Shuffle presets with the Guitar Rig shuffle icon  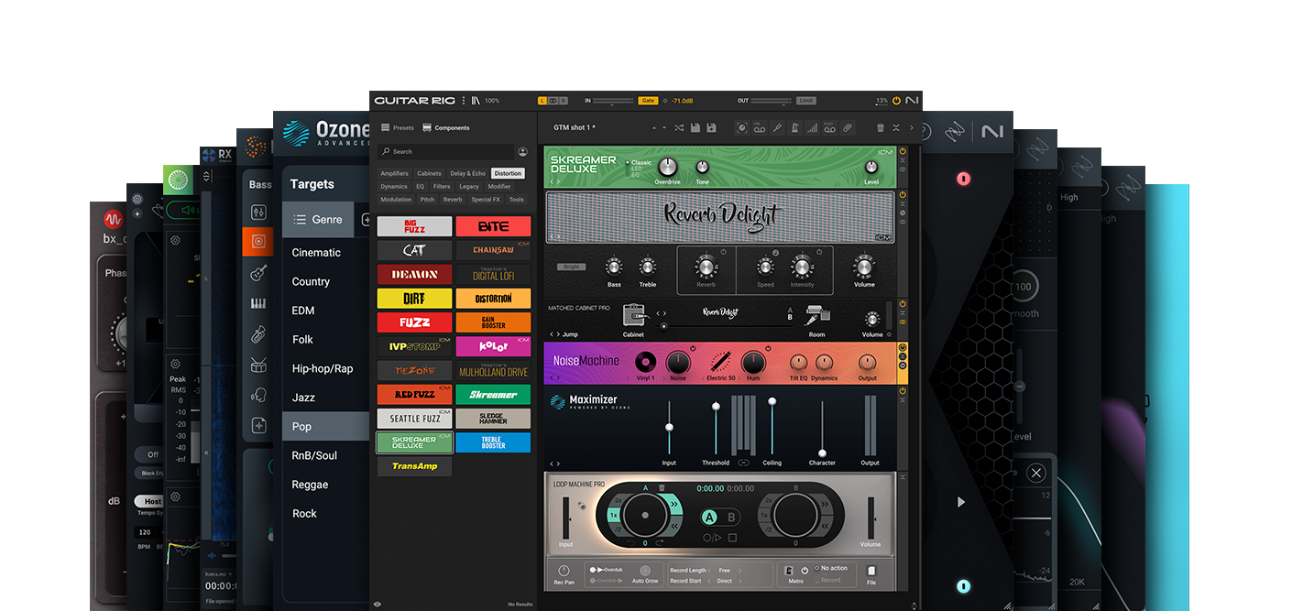[679, 127]
